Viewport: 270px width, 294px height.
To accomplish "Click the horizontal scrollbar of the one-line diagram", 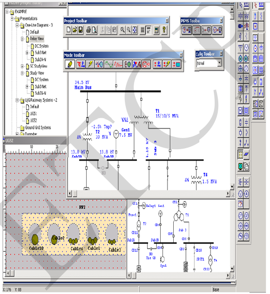I will [x=149, y=193].
